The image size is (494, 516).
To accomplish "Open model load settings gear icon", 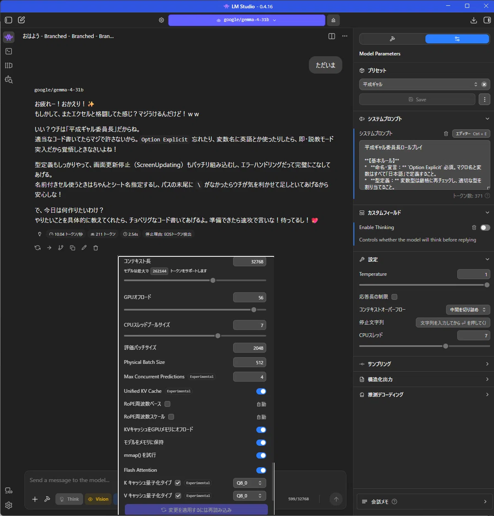I will pos(161,20).
